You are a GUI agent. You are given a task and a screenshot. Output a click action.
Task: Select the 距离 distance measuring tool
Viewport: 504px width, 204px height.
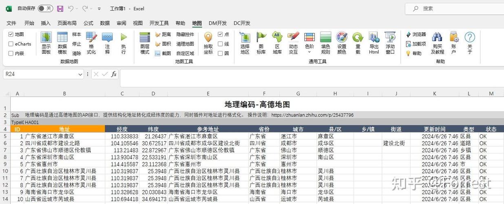click(163, 35)
